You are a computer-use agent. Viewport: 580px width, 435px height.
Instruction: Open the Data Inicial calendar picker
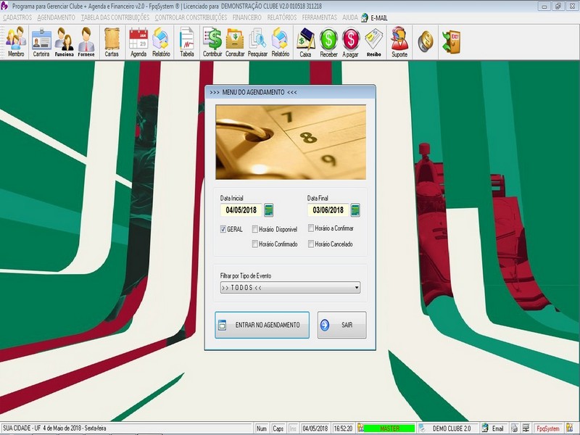point(269,210)
